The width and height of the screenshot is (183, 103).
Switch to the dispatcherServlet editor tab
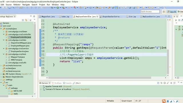(111, 17)
